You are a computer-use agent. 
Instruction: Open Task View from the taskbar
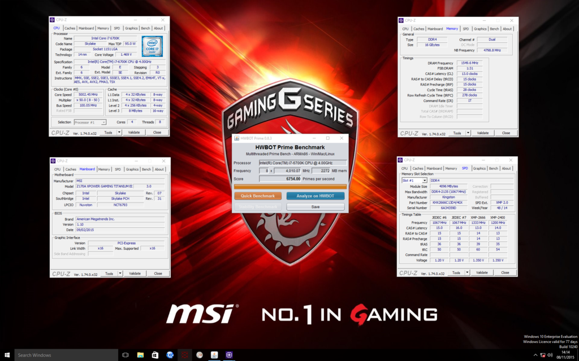[126, 355]
